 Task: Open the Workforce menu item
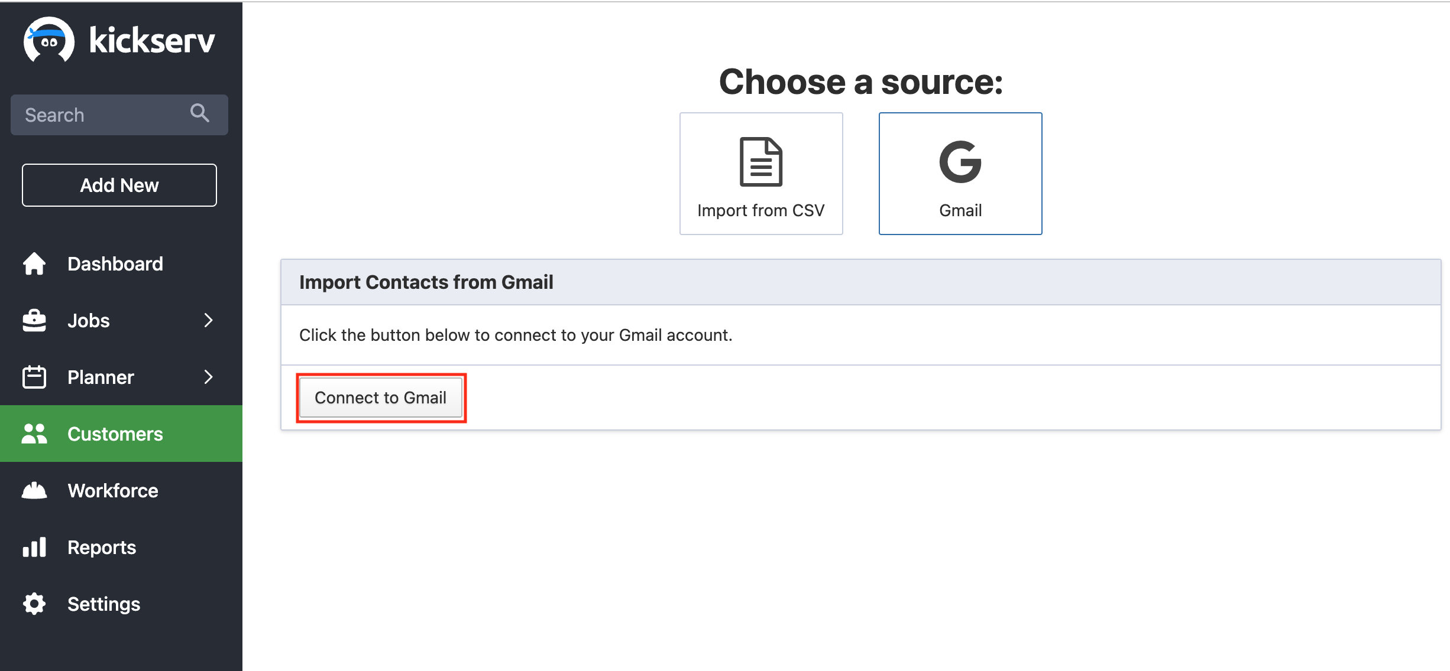click(112, 490)
